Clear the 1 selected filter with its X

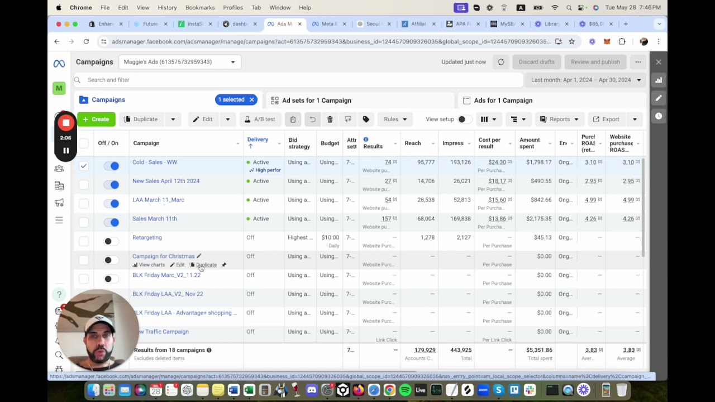[x=251, y=100]
